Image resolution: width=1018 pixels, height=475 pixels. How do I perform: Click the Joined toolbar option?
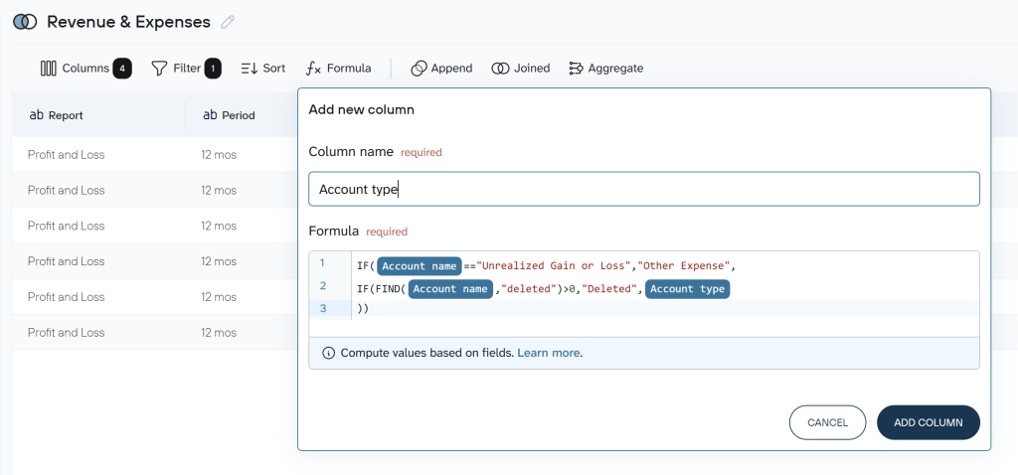521,69
